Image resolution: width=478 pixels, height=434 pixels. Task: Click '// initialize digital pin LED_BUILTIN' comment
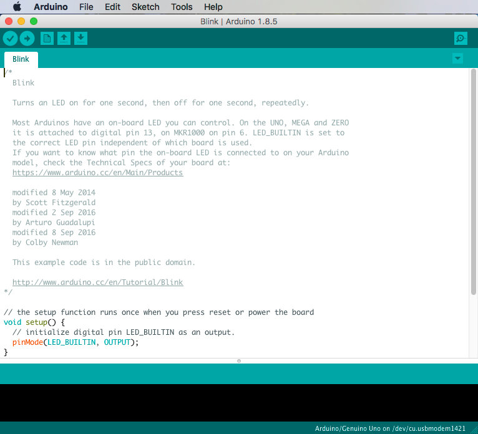(124, 332)
